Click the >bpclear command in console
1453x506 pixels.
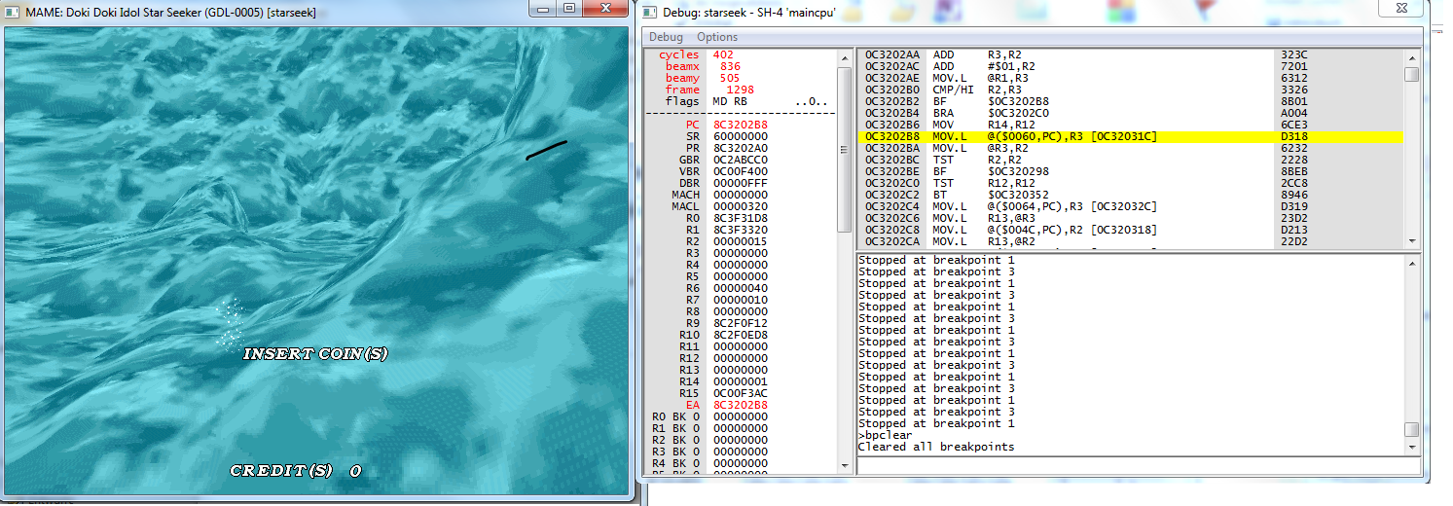pyautogui.click(x=885, y=436)
